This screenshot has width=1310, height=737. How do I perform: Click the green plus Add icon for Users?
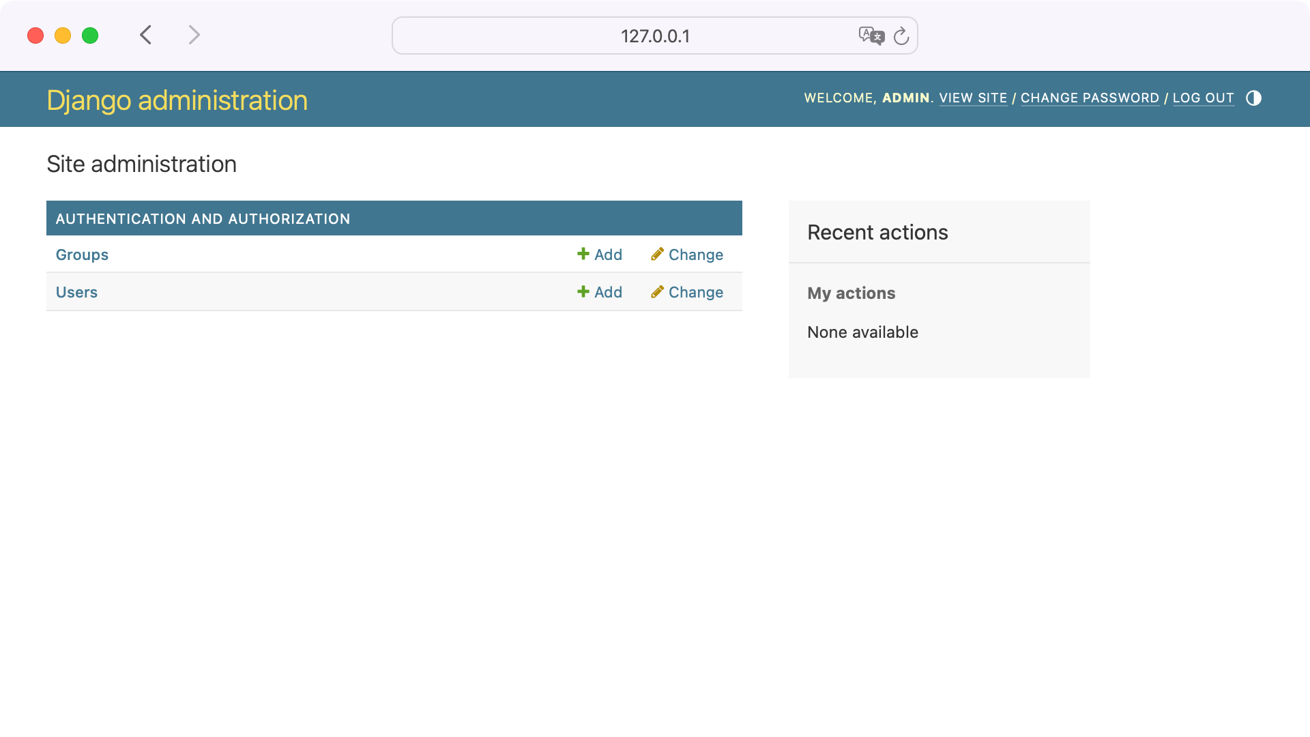click(583, 291)
